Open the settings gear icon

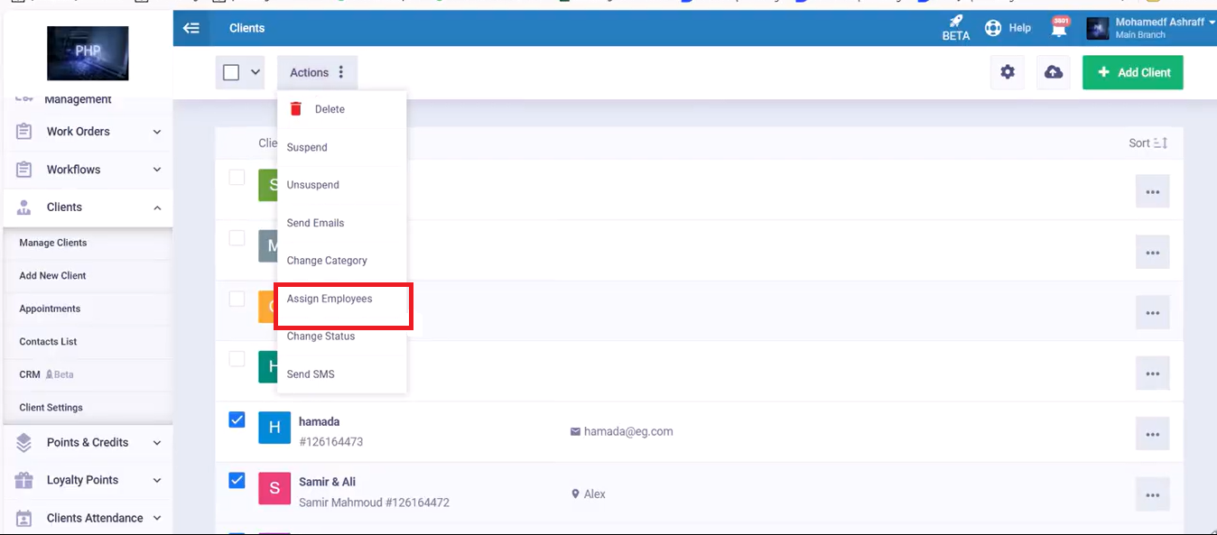(x=1008, y=72)
